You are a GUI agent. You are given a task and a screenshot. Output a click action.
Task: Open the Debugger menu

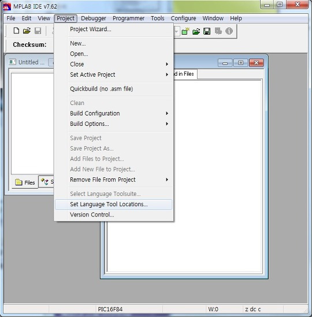click(x=94, y=18)
